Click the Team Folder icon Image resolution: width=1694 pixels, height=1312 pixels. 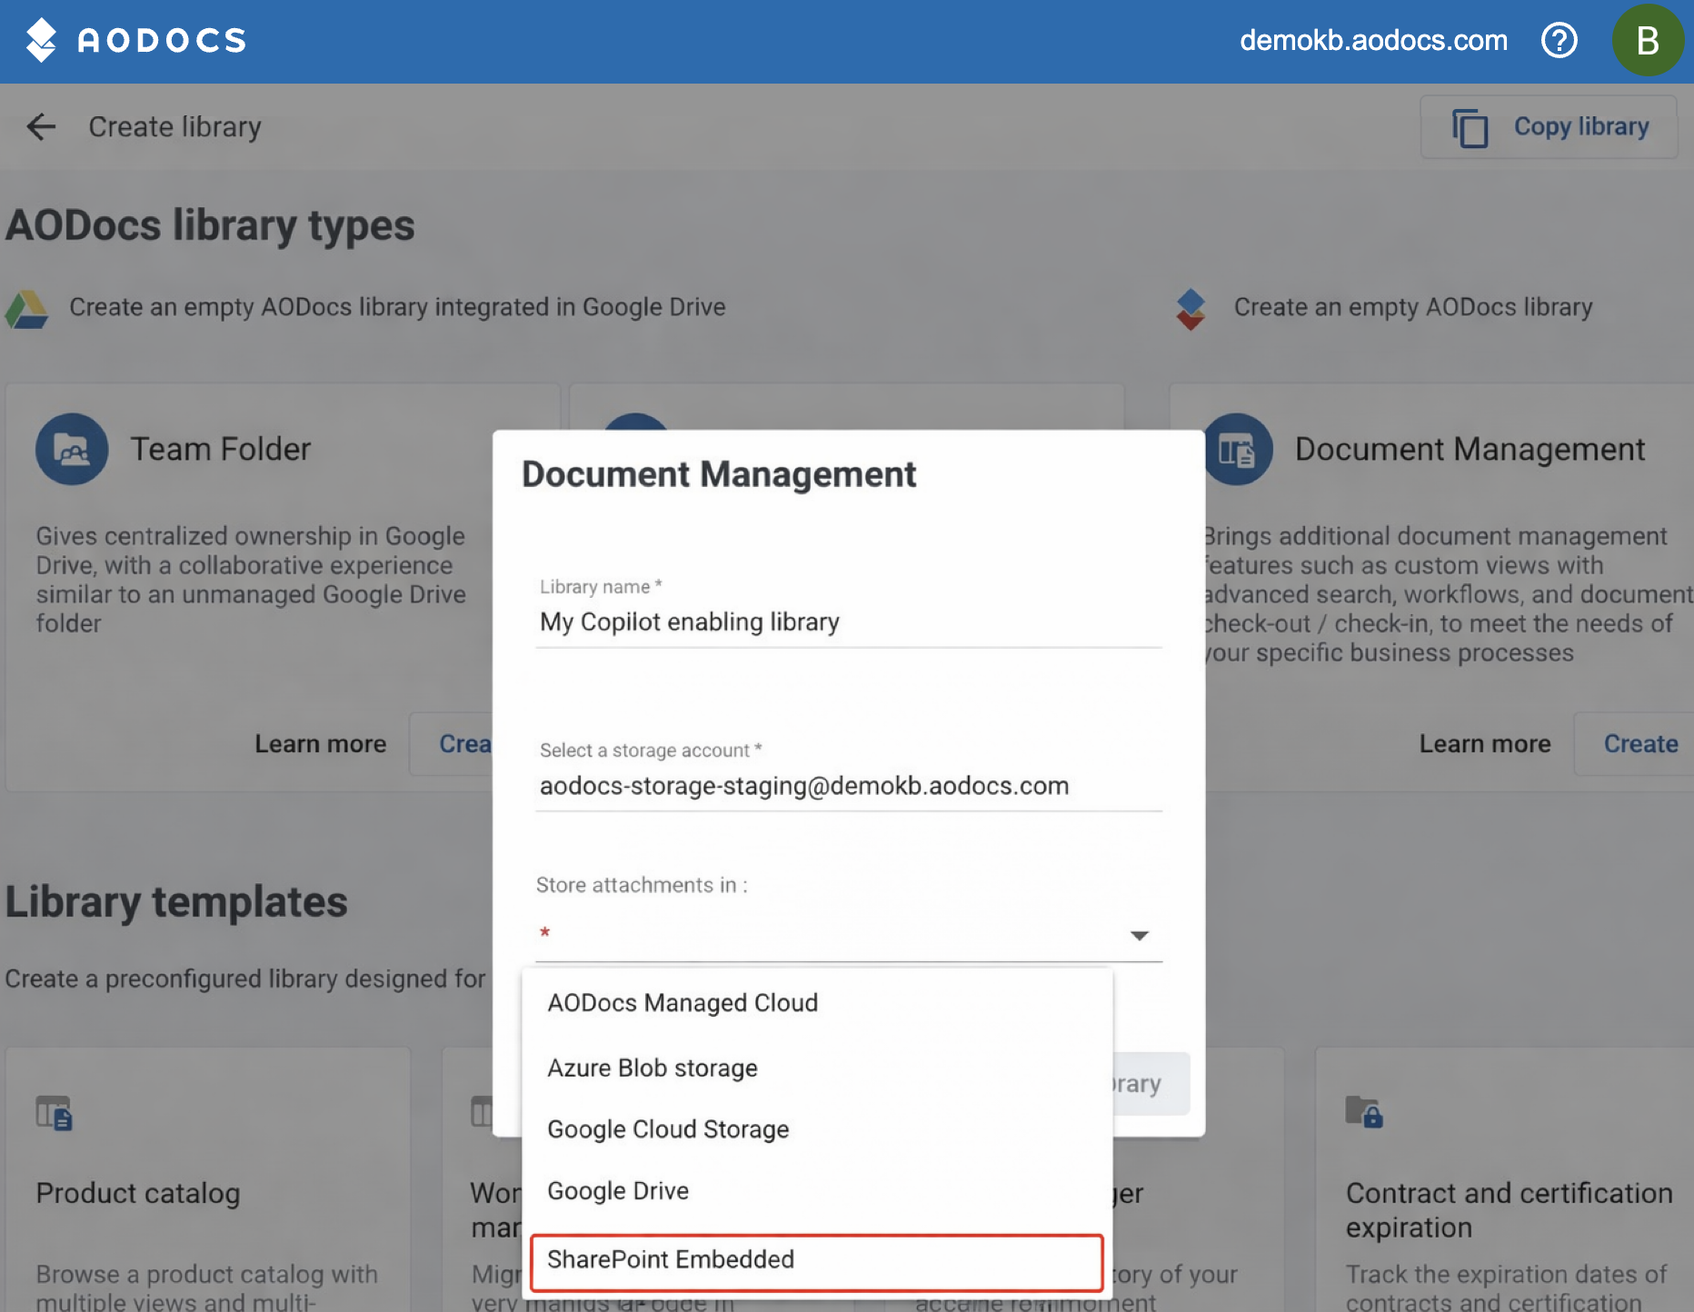[x=72, y=449]
